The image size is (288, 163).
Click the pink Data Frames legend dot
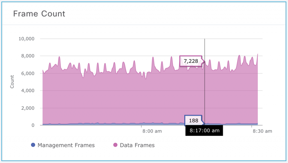tap(115, 145)
